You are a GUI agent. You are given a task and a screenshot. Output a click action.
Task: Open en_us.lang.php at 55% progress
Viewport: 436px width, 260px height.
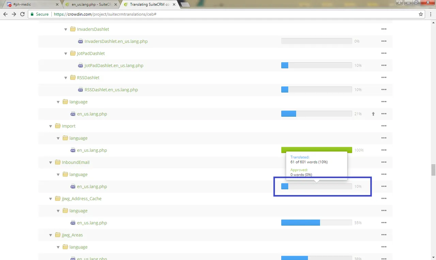click(x=92, y=223)
